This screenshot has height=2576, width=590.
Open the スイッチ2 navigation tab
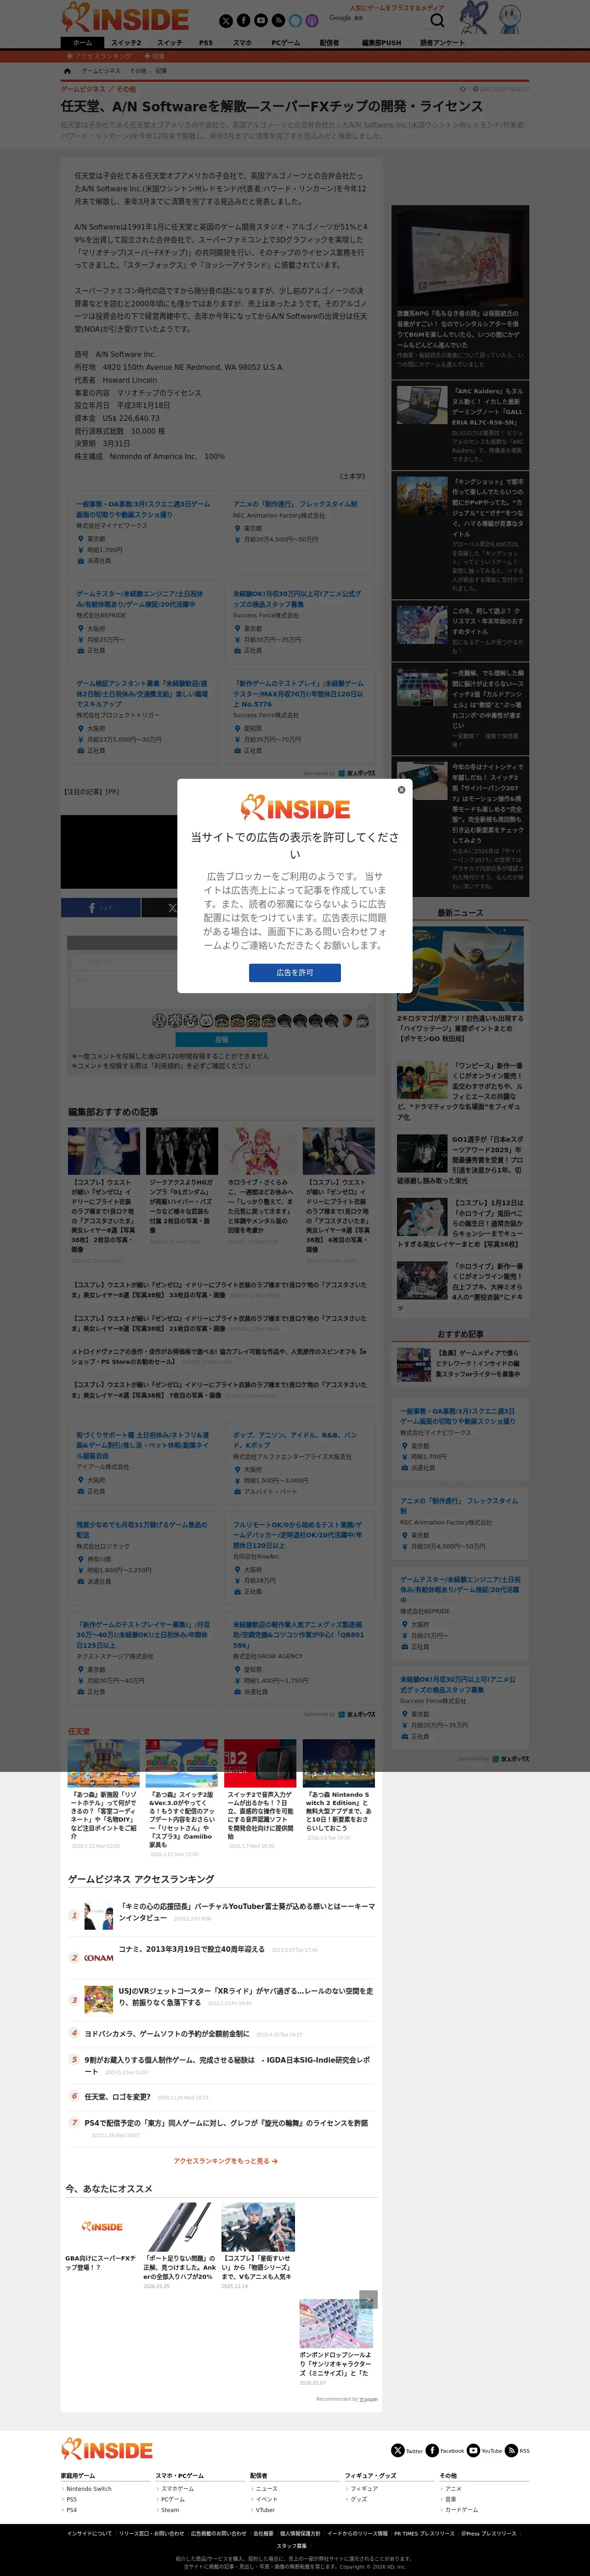[126, 43]
